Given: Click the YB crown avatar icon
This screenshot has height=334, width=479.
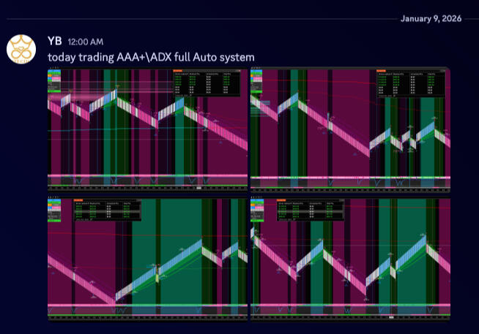Looking at the screenshot, I should click(x=21, y=49).
